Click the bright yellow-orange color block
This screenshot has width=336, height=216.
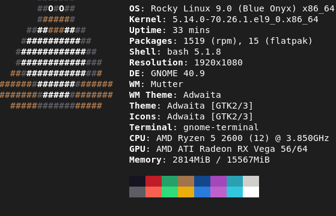click(x=186, y=192)
